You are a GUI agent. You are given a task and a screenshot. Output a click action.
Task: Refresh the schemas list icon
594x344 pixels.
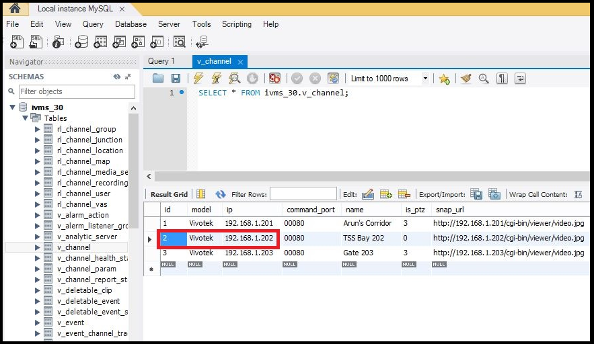click(116, 77)
